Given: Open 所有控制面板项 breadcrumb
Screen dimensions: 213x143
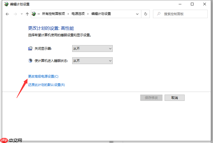Looking at the screenshot, I should (x=54, y=14).
